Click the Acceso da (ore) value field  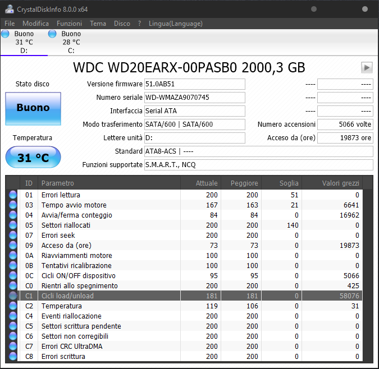[345, 138]
